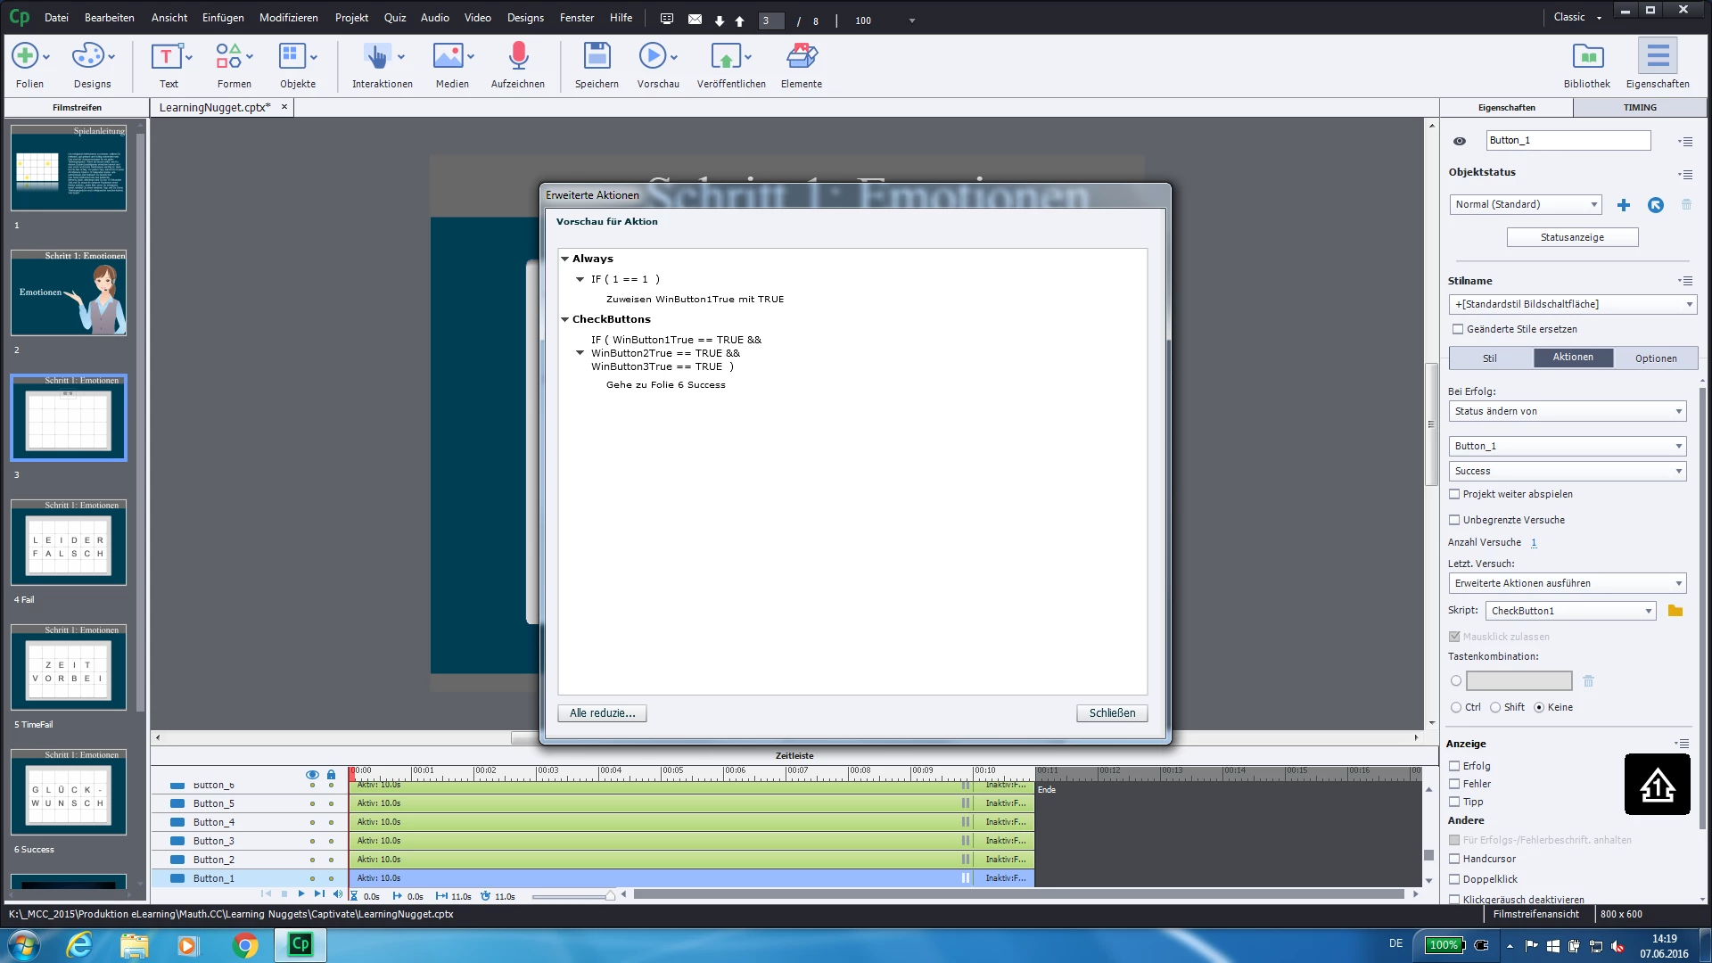Check the Unbegrenzte Versuche option
The width and height of the screenshot is (1712, 963).
(x=1454, y=520)
